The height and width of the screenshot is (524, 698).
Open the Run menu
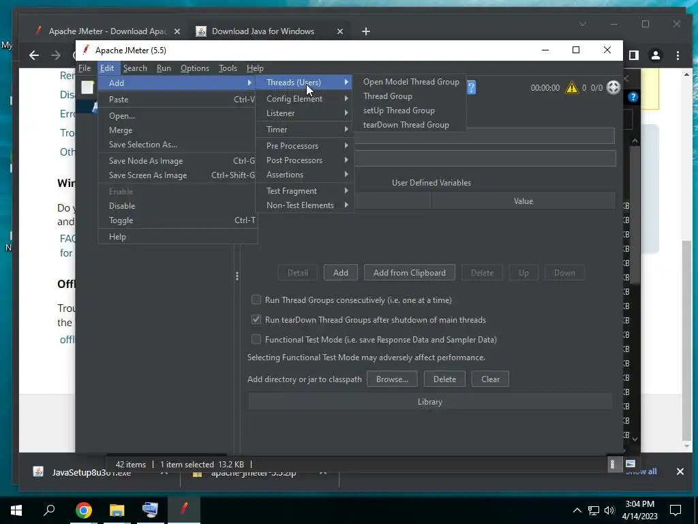tap(164, 68)
